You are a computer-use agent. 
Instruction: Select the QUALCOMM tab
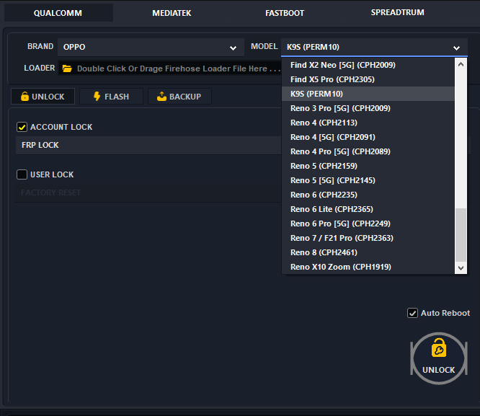(58, 13)
